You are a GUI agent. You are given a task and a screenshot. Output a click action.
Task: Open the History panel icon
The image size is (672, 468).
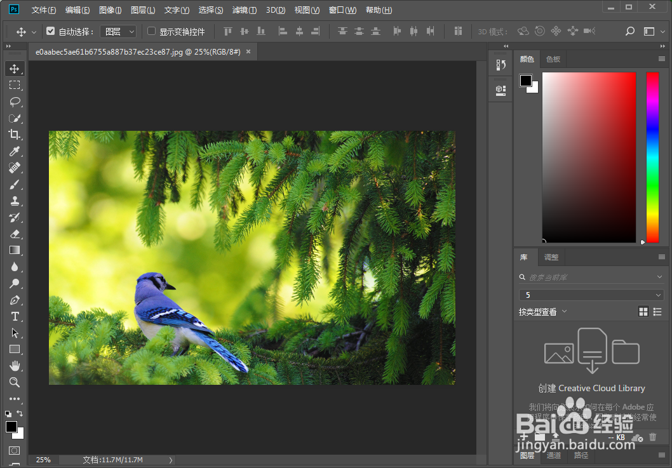tap(501, 65)
